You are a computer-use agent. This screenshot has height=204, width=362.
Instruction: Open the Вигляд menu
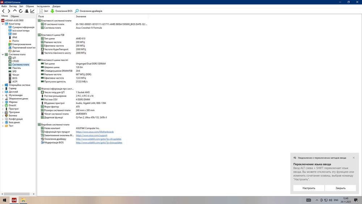(x=13, y=6)
